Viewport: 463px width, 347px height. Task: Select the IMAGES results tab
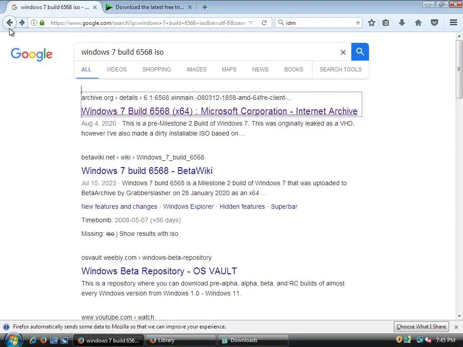196,69
